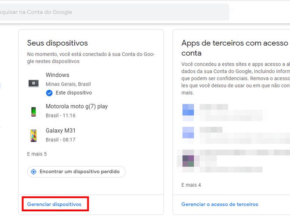Click the blue checkmark beside Este dispositivo
Image resolution: width=290 pixels, height=217 pixels.
click(49, 93)
